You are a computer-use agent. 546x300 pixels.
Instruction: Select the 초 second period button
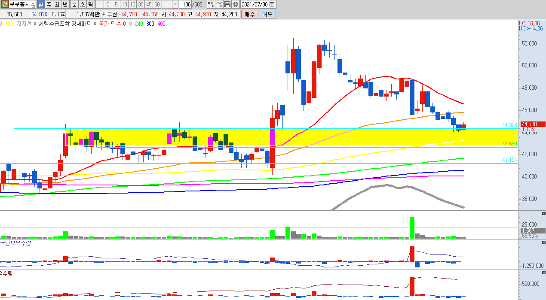point(82,4)
